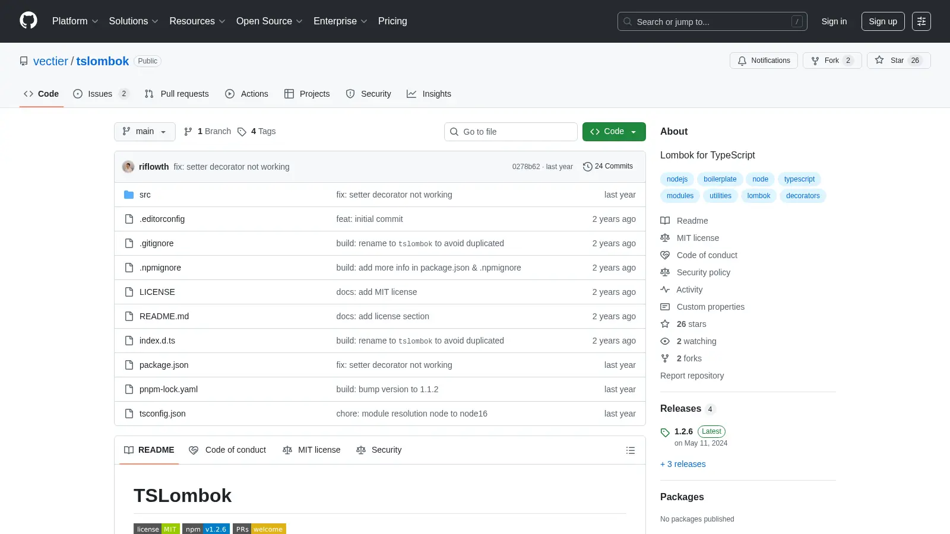
Task: Open the green Code dropdown
Action: (614, 132)
